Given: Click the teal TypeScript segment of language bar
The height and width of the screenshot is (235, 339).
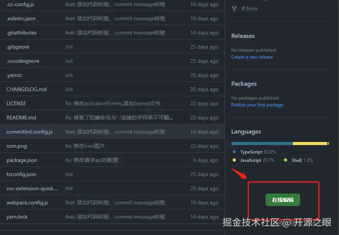Looking at the screenshot, I should pos(262,144).
